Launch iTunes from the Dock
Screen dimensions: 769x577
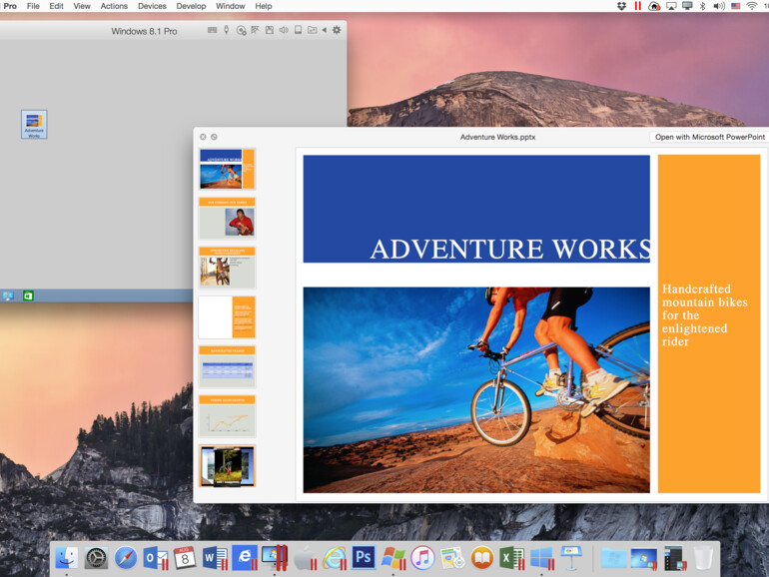(422, 558)
